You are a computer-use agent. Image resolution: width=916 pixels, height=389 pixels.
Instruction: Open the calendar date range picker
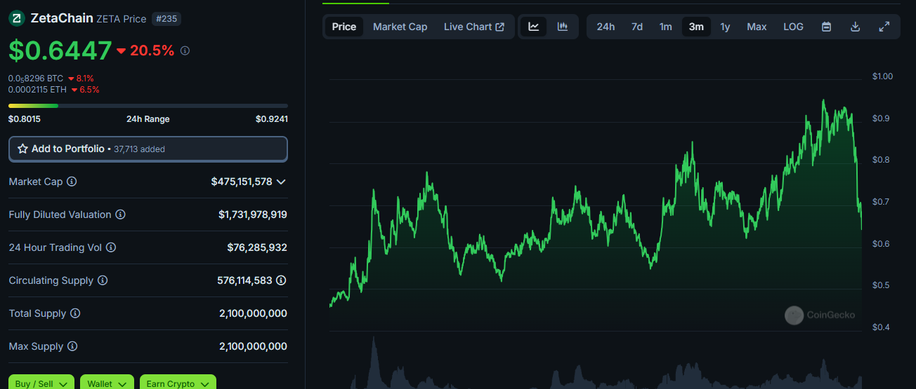[x=827, y=27]
